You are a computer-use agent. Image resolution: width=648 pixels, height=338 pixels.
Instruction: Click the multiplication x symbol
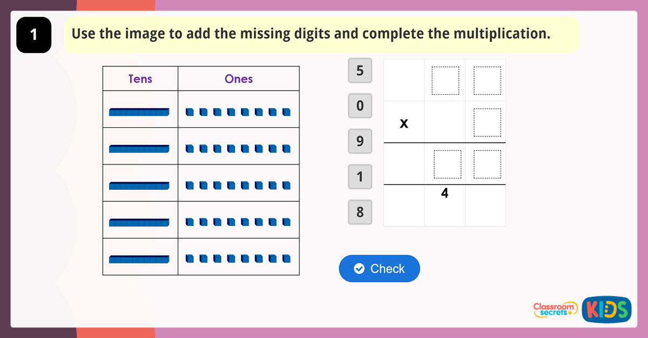tap(404, 123)
